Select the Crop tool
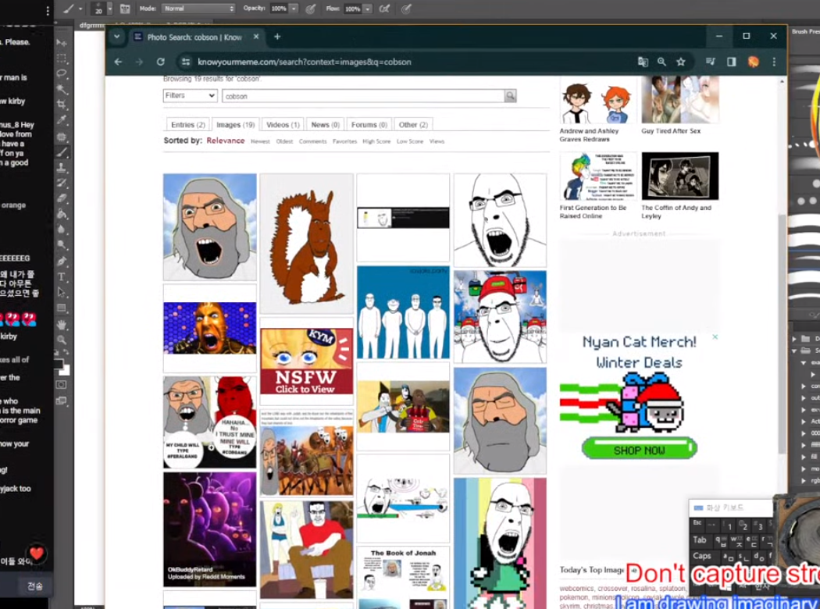 click(62, 105)
